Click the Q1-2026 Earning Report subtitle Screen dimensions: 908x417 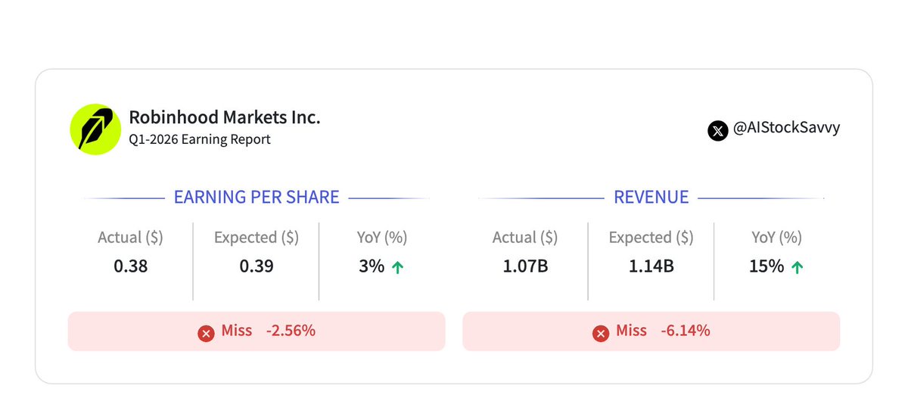(200, 140)
